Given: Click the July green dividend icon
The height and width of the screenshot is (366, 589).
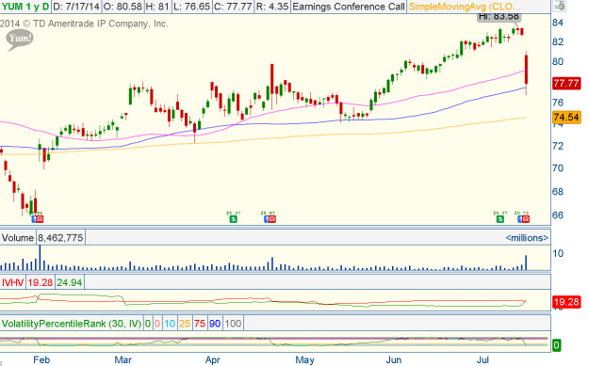Looking at the screenshot, I should click(x=500, y=219).
